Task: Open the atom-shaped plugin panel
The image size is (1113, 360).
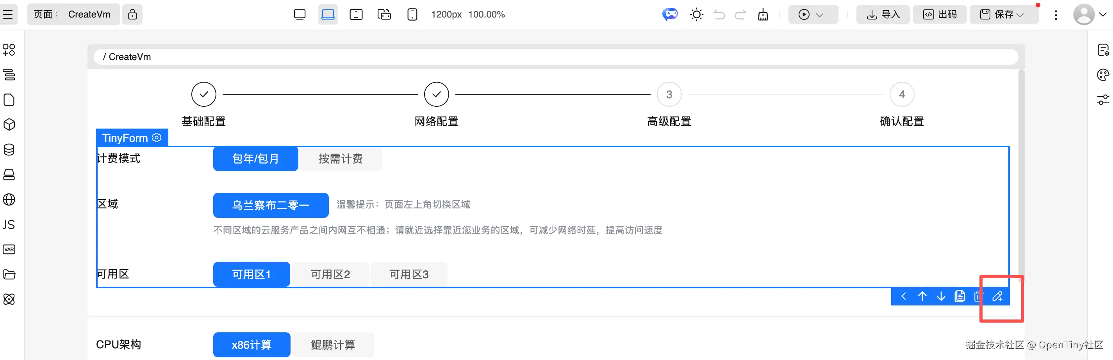Action: [x=9, y=299]
